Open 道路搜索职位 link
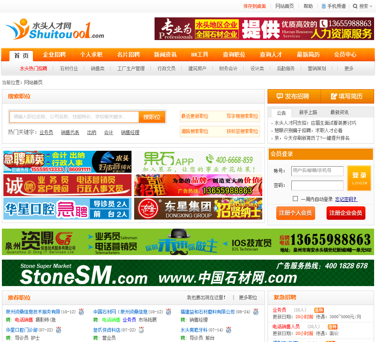 click(195, 132)
